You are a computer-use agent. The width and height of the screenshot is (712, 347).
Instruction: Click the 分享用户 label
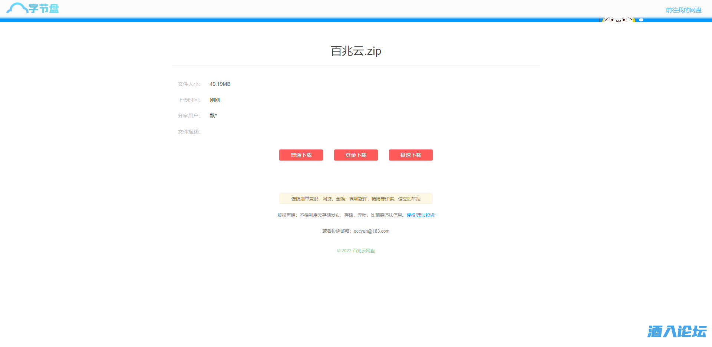click(189, 116)
